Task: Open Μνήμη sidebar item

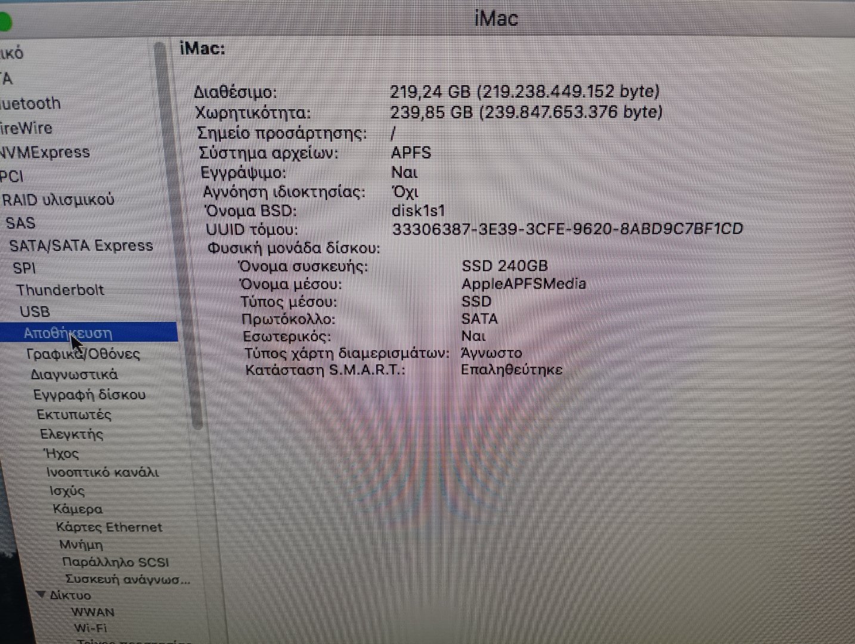Action: (x=81, y=545)
